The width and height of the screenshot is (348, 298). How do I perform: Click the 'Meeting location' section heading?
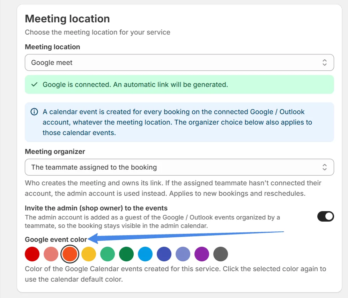(67, 18)
